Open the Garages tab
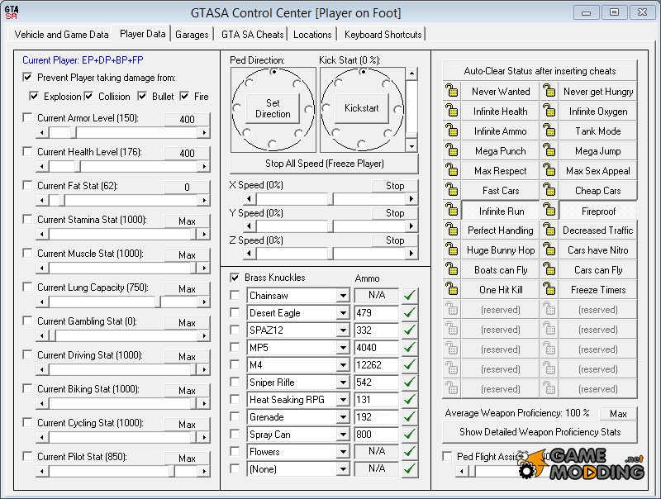 click(192, 35)
